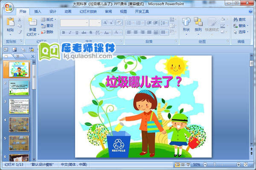Click the Reset slide button

[47, 25]
